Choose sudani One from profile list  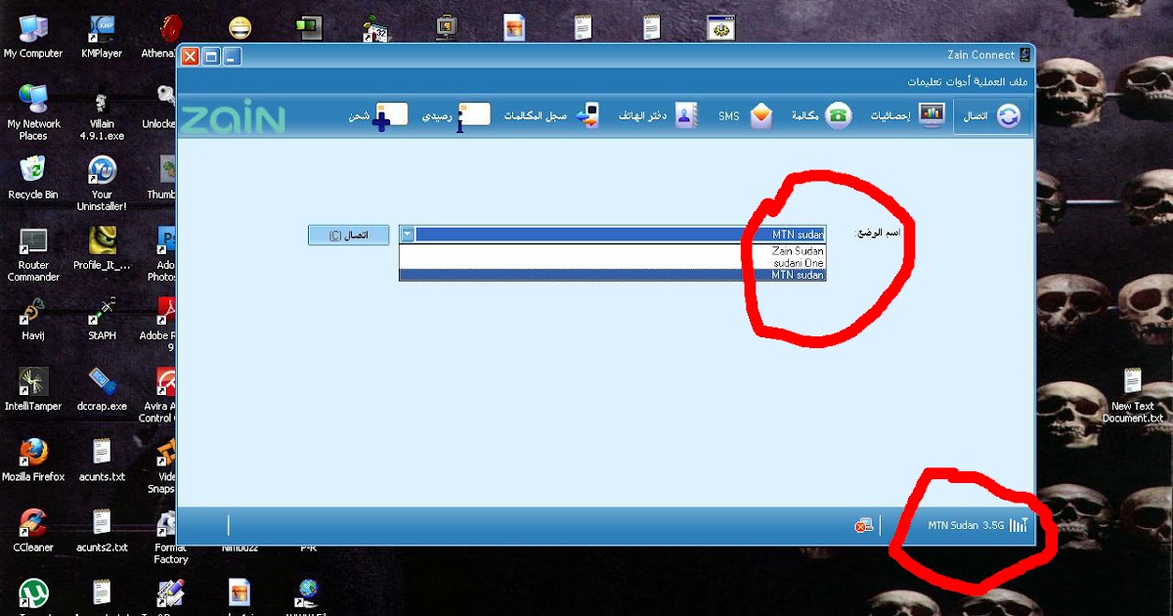(x=612, y=263)
